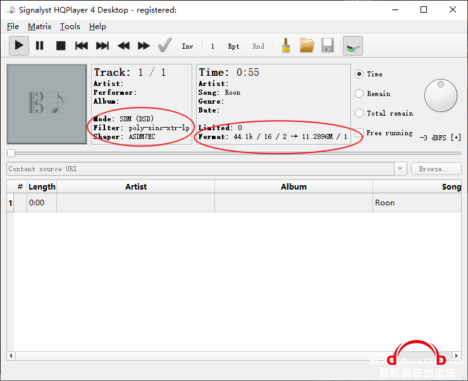Open the File menu
The image size is (468, 381).
click(13, 27)
